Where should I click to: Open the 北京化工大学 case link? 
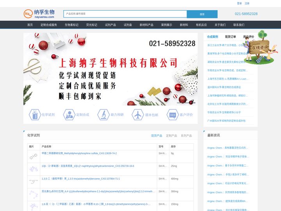tap(228, 104)
